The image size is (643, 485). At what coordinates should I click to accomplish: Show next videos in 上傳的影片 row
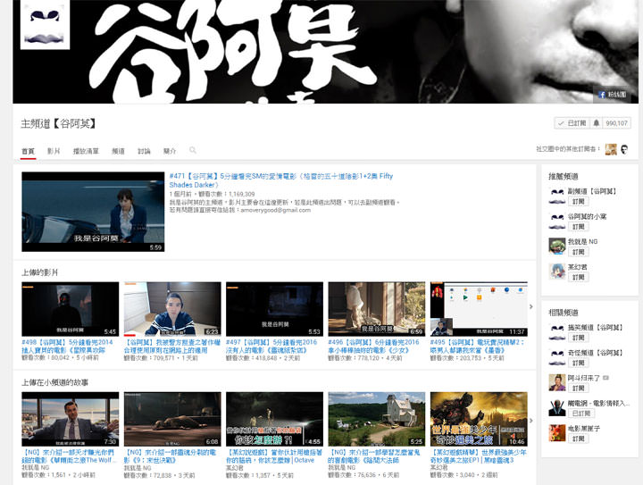531,306
